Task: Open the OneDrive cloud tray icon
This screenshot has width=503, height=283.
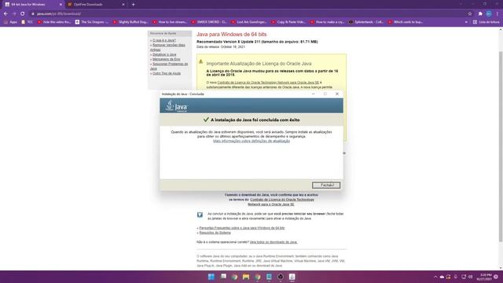Action: [x=442, y=277]
